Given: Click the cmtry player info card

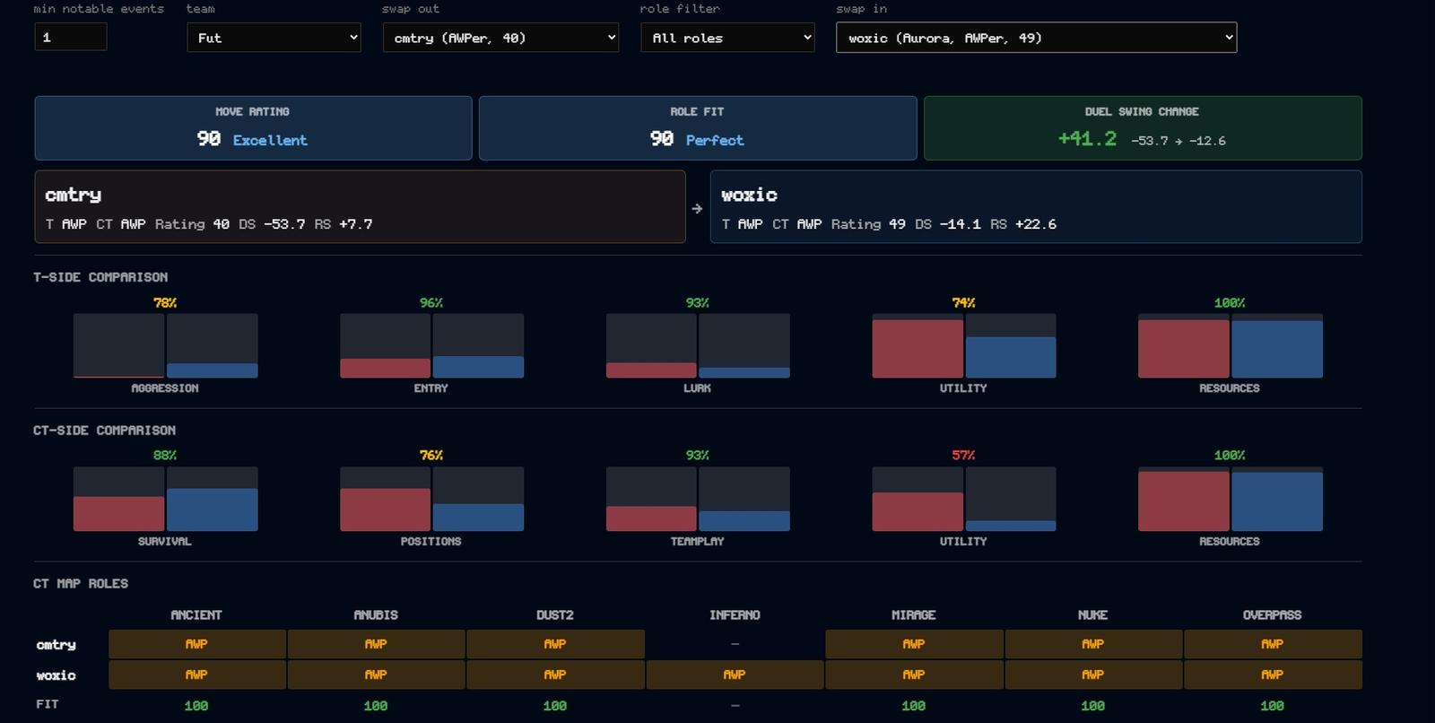Looking at the screenshot, I should (x=360, y=207).
